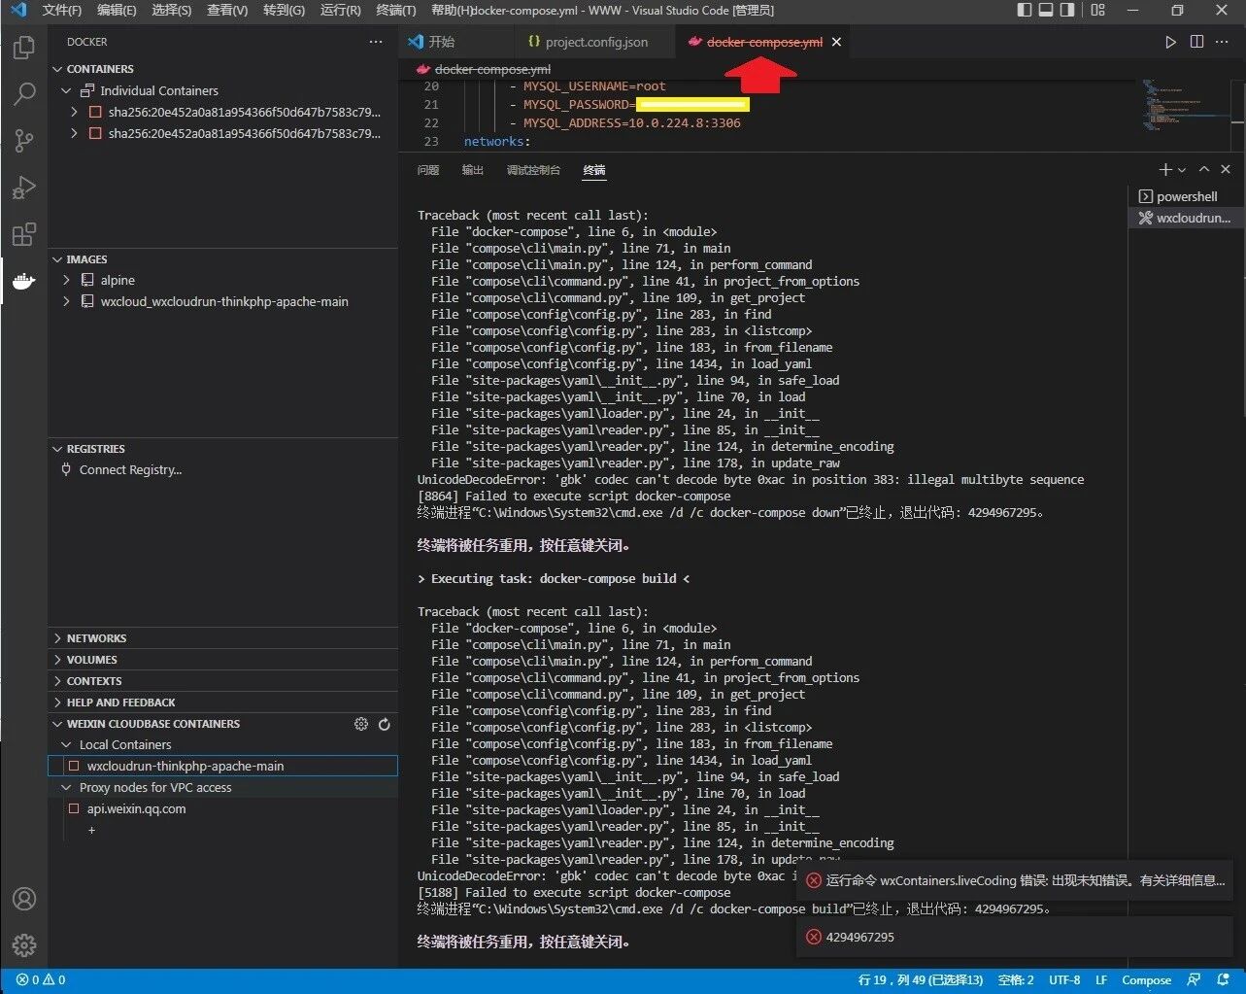Click Connect Registry... link

click(130, 470)
